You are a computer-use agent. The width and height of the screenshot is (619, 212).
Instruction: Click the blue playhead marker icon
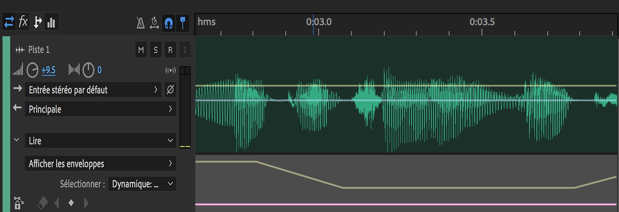tap(183, 23)
